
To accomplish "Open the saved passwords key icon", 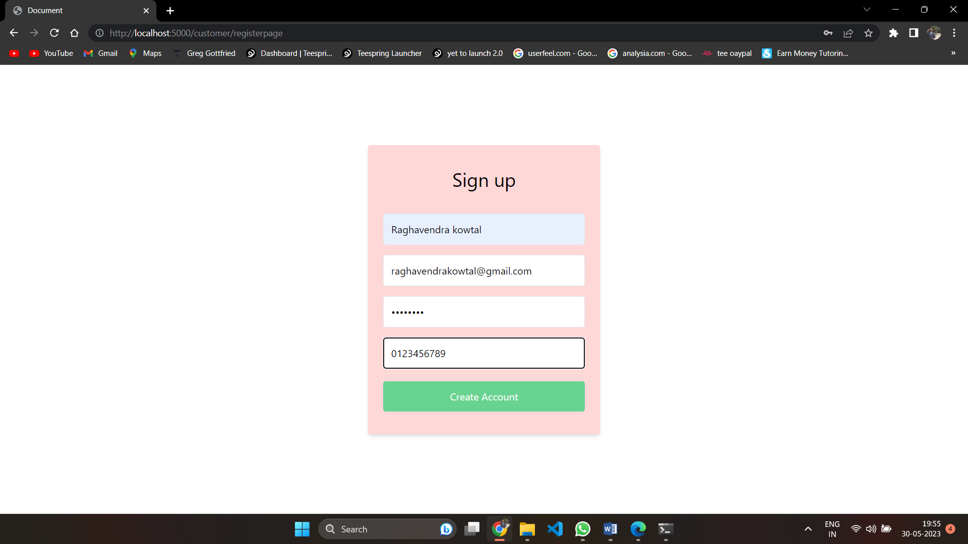I will click(828, 33).
